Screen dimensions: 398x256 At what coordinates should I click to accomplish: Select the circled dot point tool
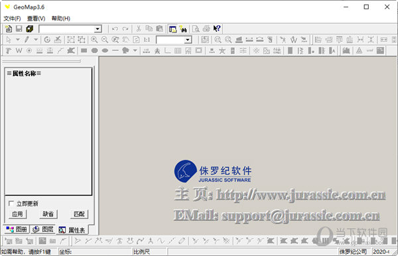pyautogui.click(x=29, y=51)
